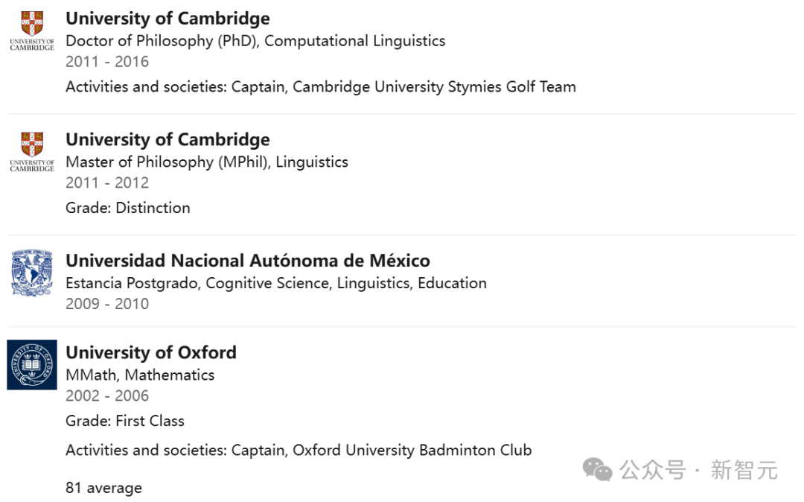This screenshot has height=502, width=804.
Task: Click the Oxford University Badminton Club activities line
Action: (298, 450)
